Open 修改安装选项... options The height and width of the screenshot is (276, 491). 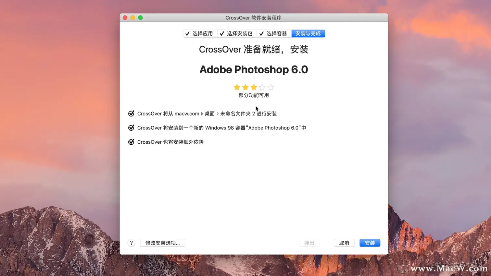coord(162,243)
